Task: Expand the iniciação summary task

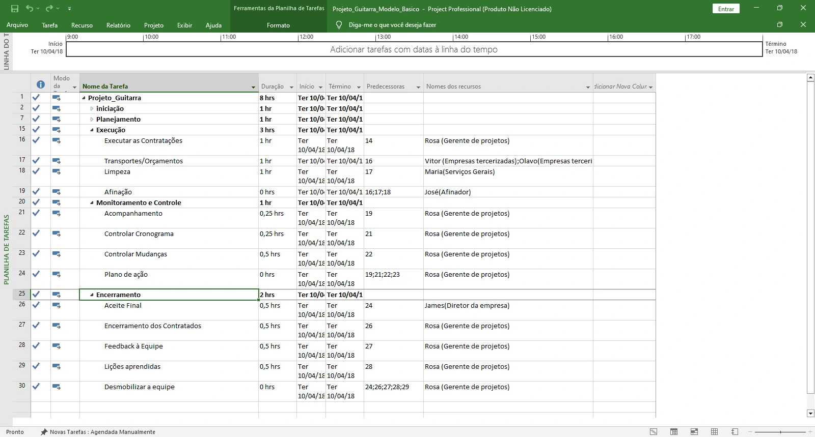Action: 92,109
